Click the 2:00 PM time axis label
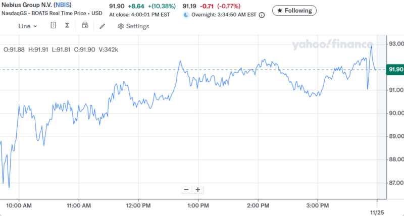Viewport: 404px width, 216px height. coord(257,205)
